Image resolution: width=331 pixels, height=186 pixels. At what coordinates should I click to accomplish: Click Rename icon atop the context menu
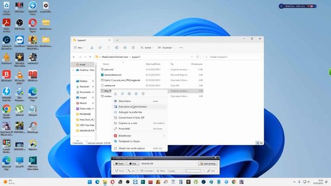click(129, 94)
